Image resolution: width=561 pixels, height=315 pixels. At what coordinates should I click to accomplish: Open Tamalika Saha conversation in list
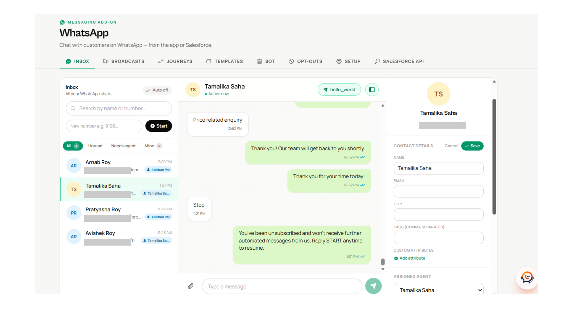119,189
